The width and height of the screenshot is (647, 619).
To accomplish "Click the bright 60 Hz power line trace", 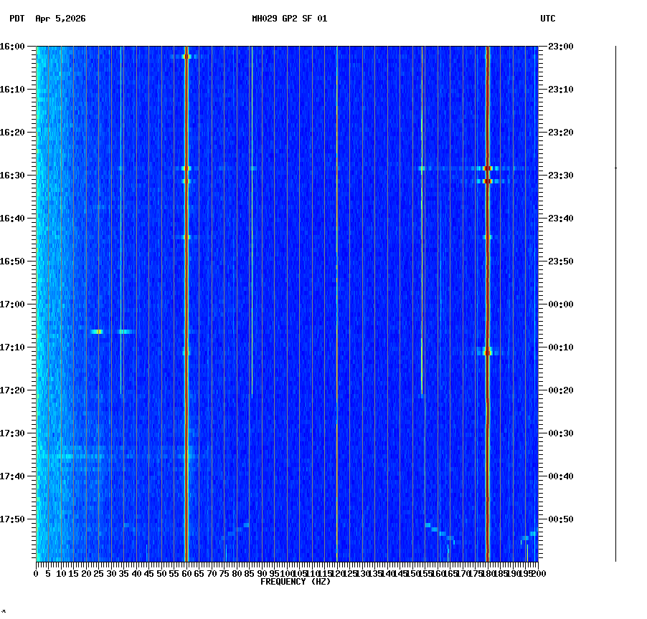I will point(186,287).
